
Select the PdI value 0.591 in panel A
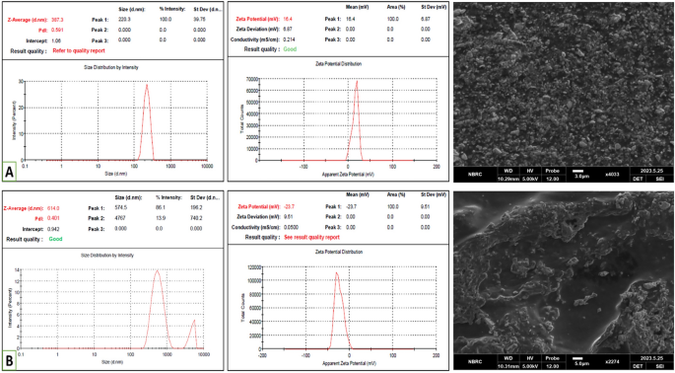tap(58, 30)
